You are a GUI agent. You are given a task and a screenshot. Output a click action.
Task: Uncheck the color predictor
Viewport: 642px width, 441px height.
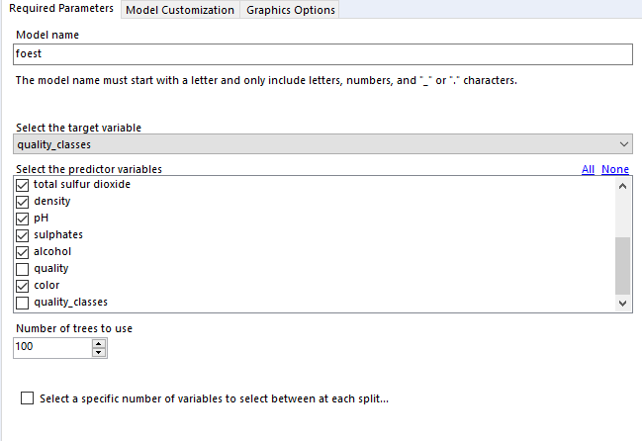point(22,286)
